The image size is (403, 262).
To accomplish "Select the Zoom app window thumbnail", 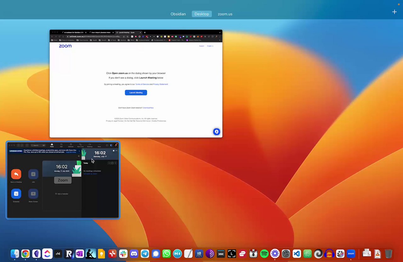I will [x=63, y=180].
